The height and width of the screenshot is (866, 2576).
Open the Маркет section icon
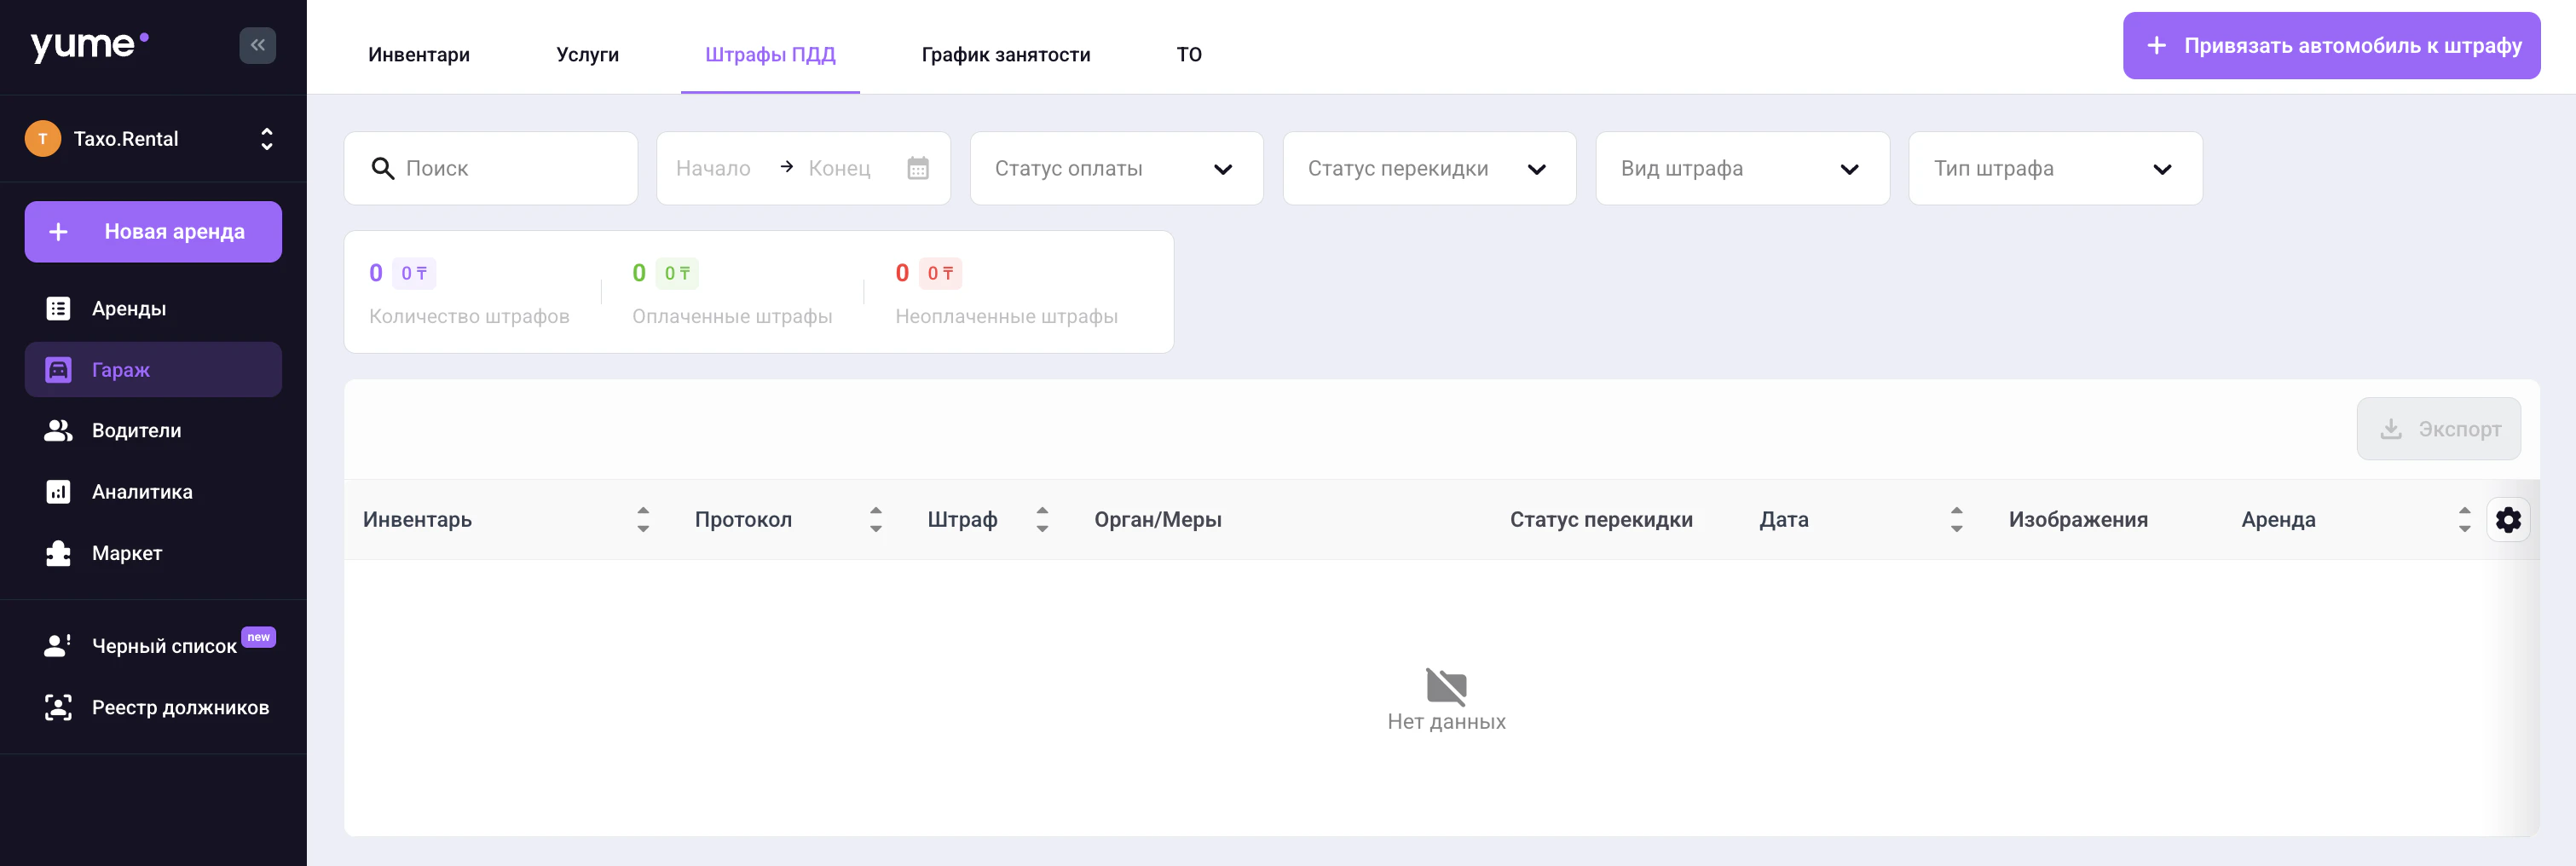click(x=58, y=552)
